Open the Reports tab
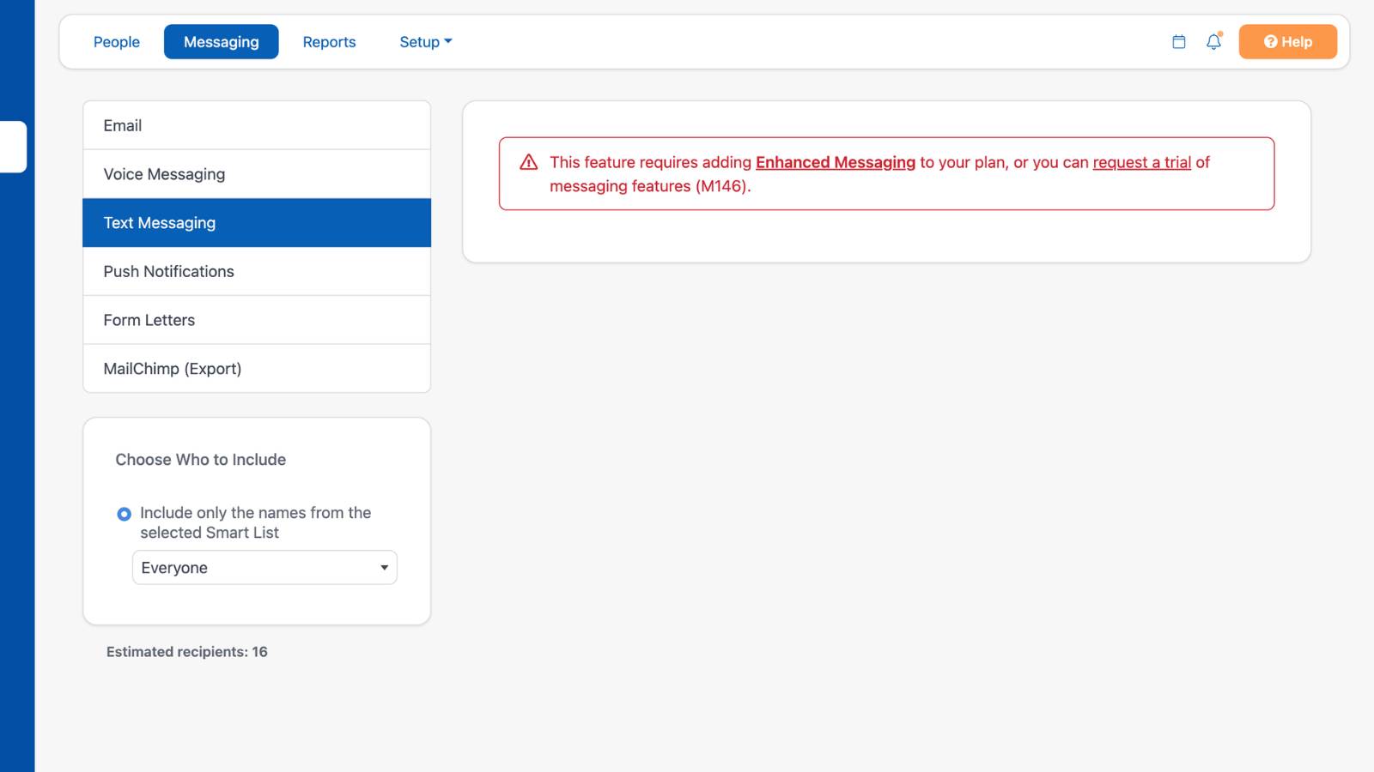Image resolution: width=1374 pixels, height=772 pixels. (329, 42)
